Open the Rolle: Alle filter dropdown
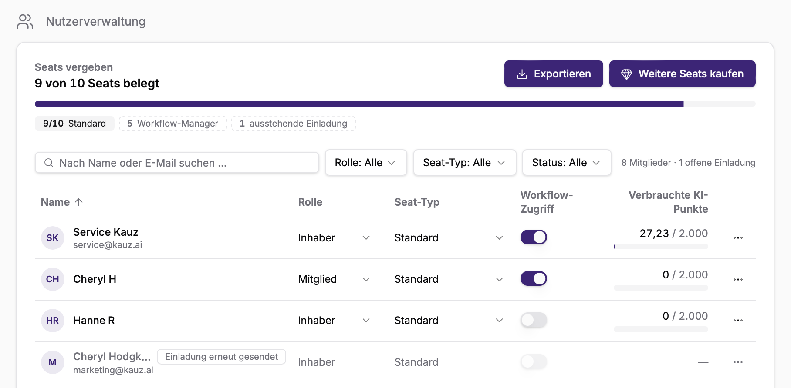791x388 pixels. (x=366, y=163)
